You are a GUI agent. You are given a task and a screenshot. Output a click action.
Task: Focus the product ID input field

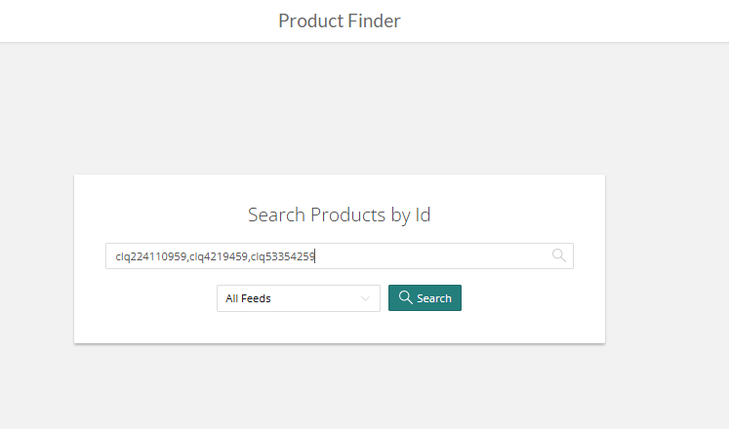pyautogui.click(x=340, y=255)
